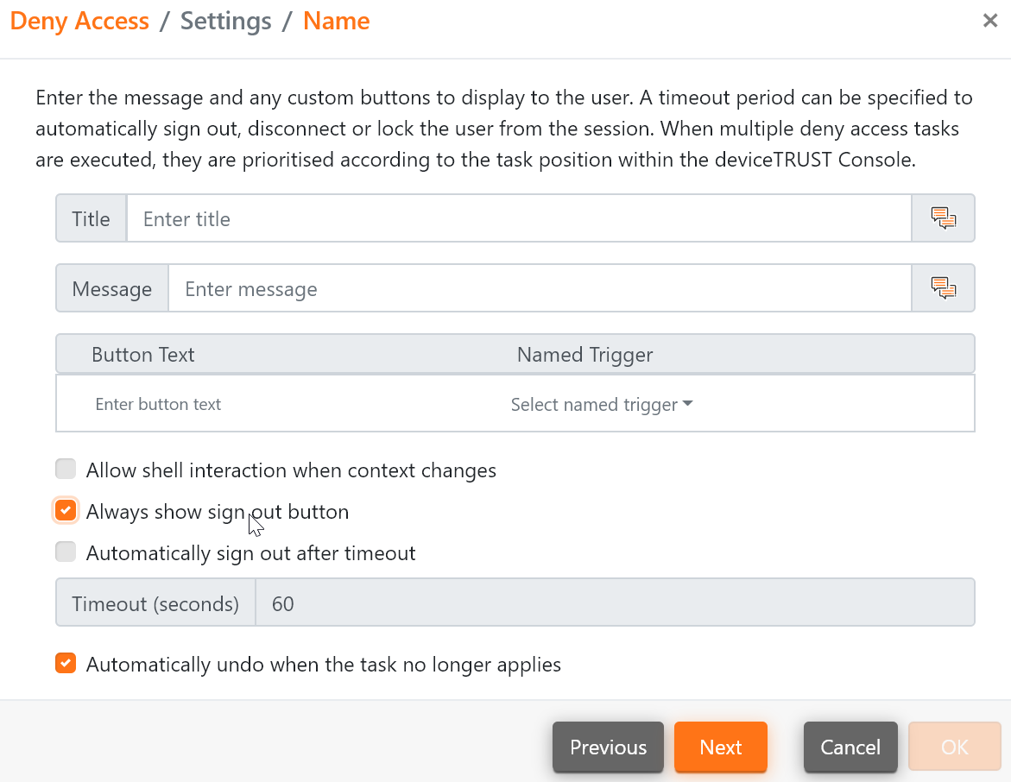Click the translation icon beside the Message field
The width and height of the screenshot is (1011, 782).
tap(944, 288)
